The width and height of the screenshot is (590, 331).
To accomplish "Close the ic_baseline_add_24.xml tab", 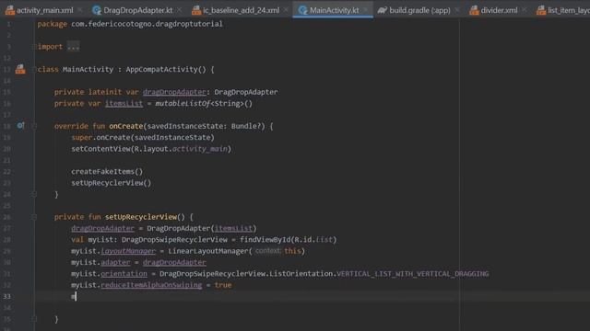I will pos(286,10).
